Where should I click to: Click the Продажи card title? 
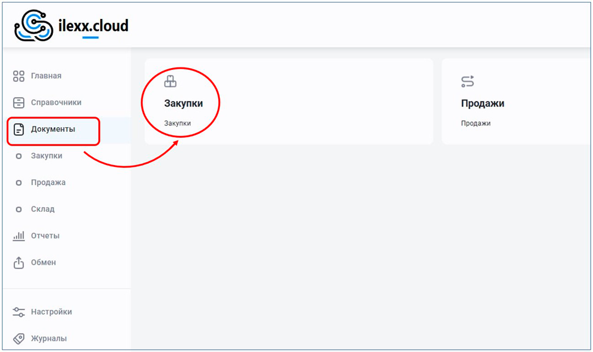tap(483, 104)
